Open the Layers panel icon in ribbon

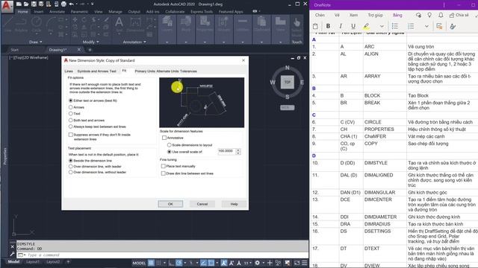[x=167, y=25]
